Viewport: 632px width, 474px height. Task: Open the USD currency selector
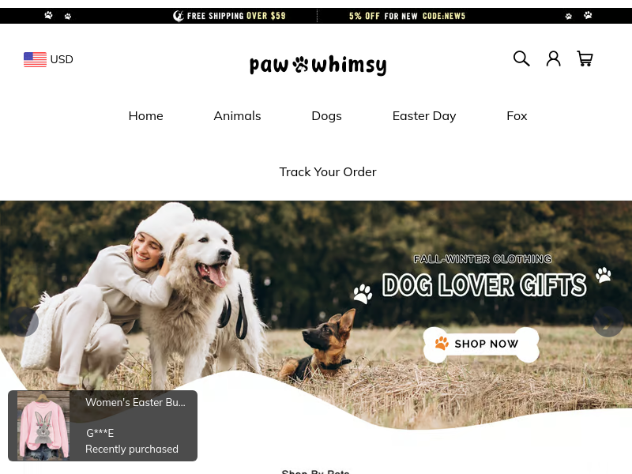tap(48, 60)
